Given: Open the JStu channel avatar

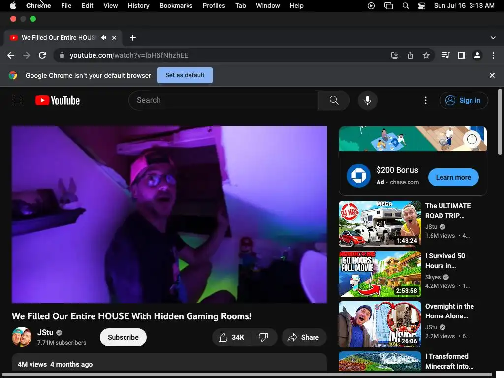Looking at the screenshot, I should point(22,337).
